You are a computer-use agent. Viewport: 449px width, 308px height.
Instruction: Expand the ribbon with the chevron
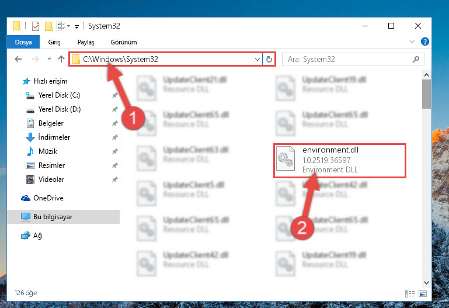[412, 41]
